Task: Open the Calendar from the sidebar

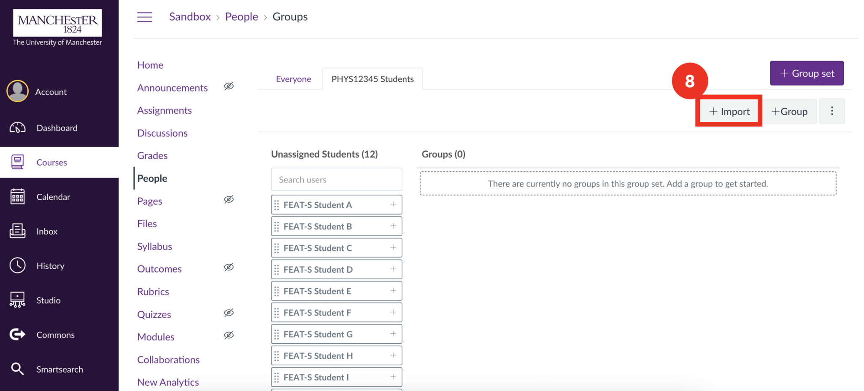Action: 17,196
